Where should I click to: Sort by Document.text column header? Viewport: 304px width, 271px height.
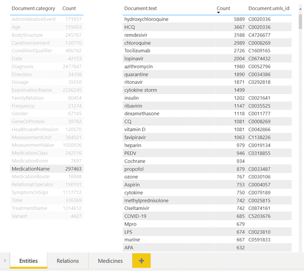[x=141, y=8]
